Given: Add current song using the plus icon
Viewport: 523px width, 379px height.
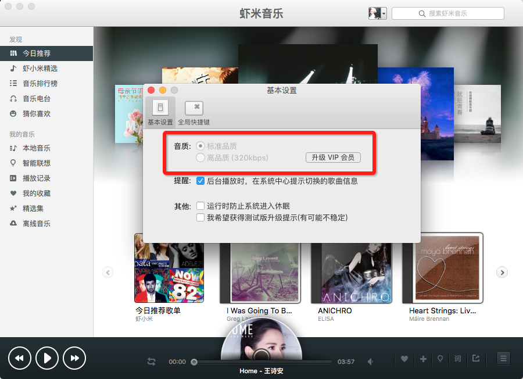Looking at the screenshot, I should pos(423,359).
